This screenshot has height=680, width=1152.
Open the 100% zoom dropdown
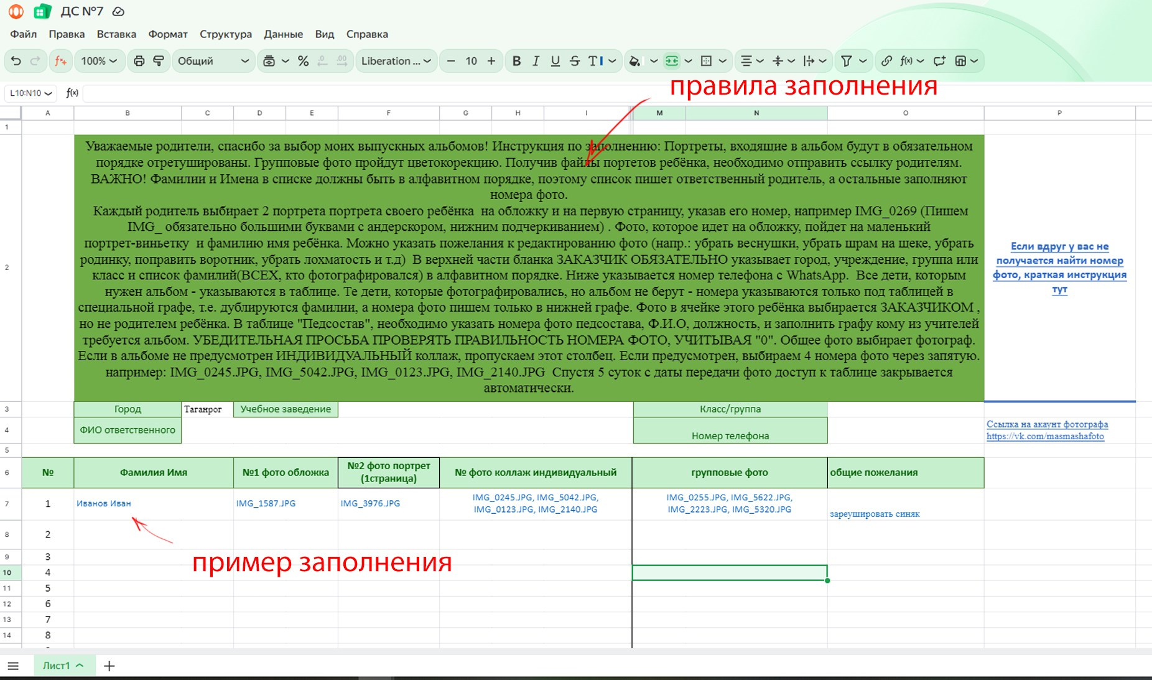(99, 61)
